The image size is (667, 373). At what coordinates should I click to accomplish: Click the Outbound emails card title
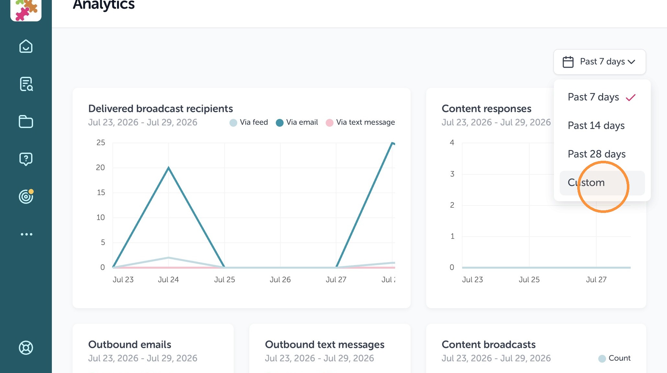click(130, 344)
